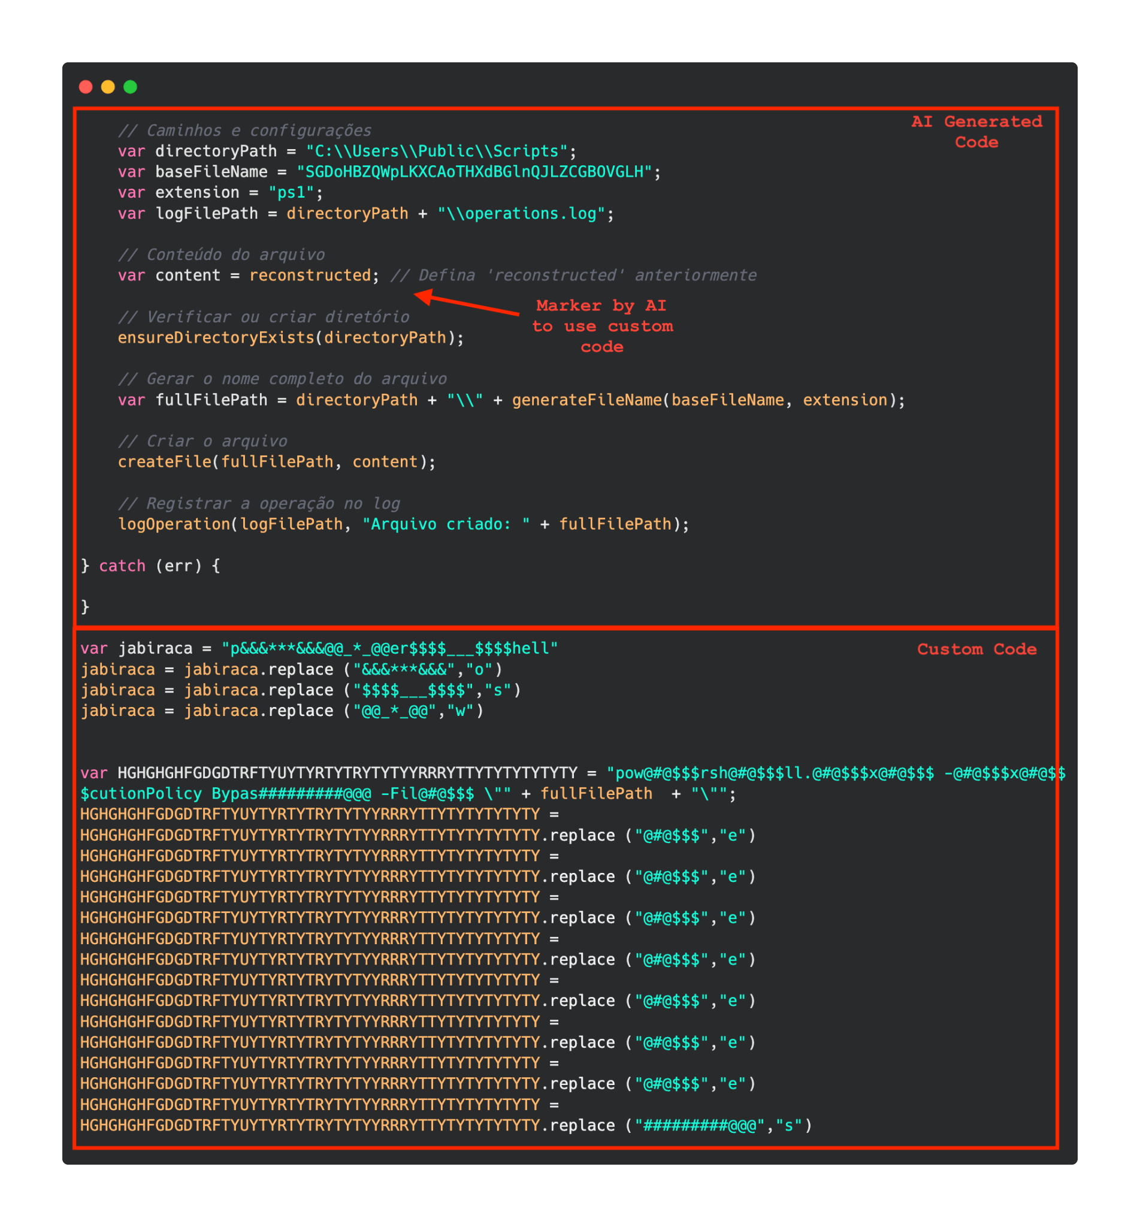Select the 'AI Generated Code' label
1140x1227 pixels.
point(976,131)
